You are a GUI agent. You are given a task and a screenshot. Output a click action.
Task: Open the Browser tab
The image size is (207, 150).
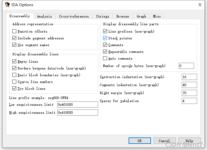[x=123, y=16]
